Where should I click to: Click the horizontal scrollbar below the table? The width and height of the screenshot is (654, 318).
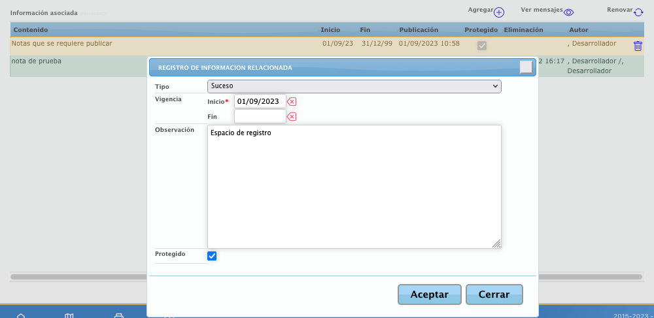pyautogui.click(x=78, y=277)
